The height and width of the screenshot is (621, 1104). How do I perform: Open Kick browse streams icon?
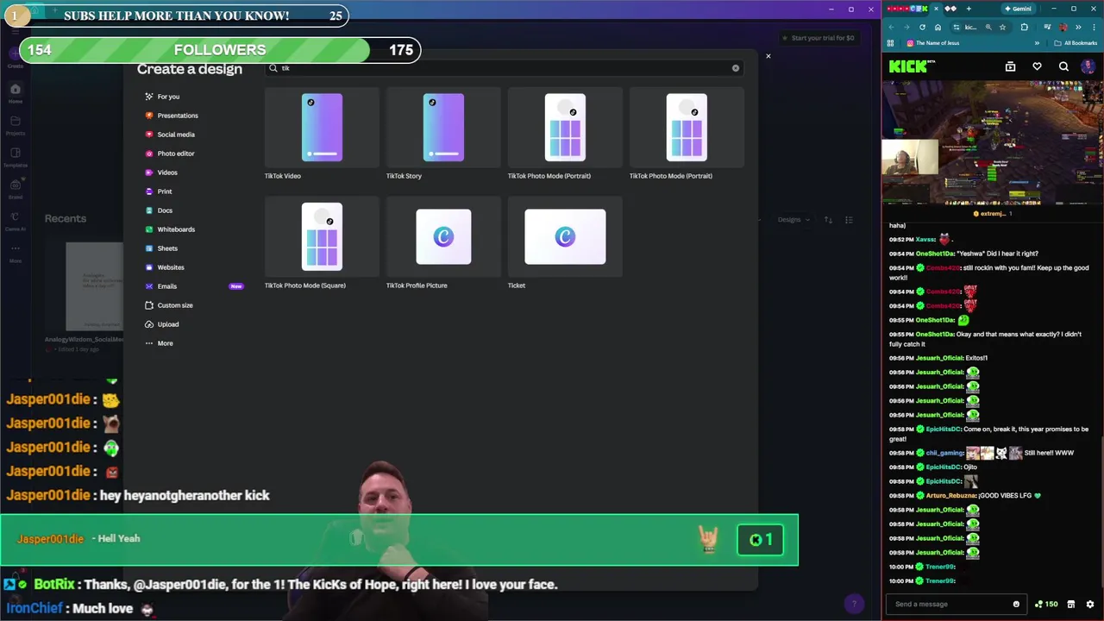coord(1010,66)
